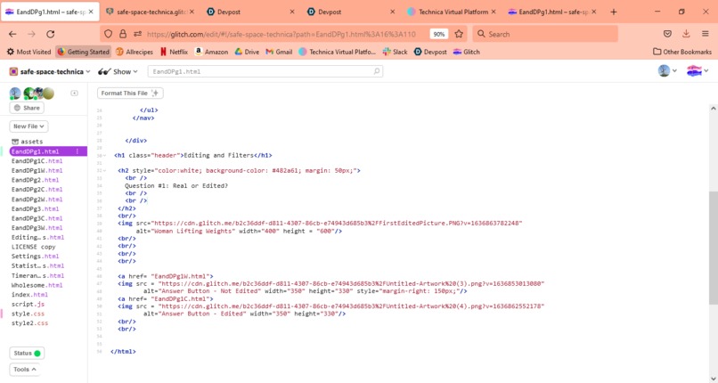718x383 pixels.
Task: Open the style2.css file
Action: coord(29,323)
